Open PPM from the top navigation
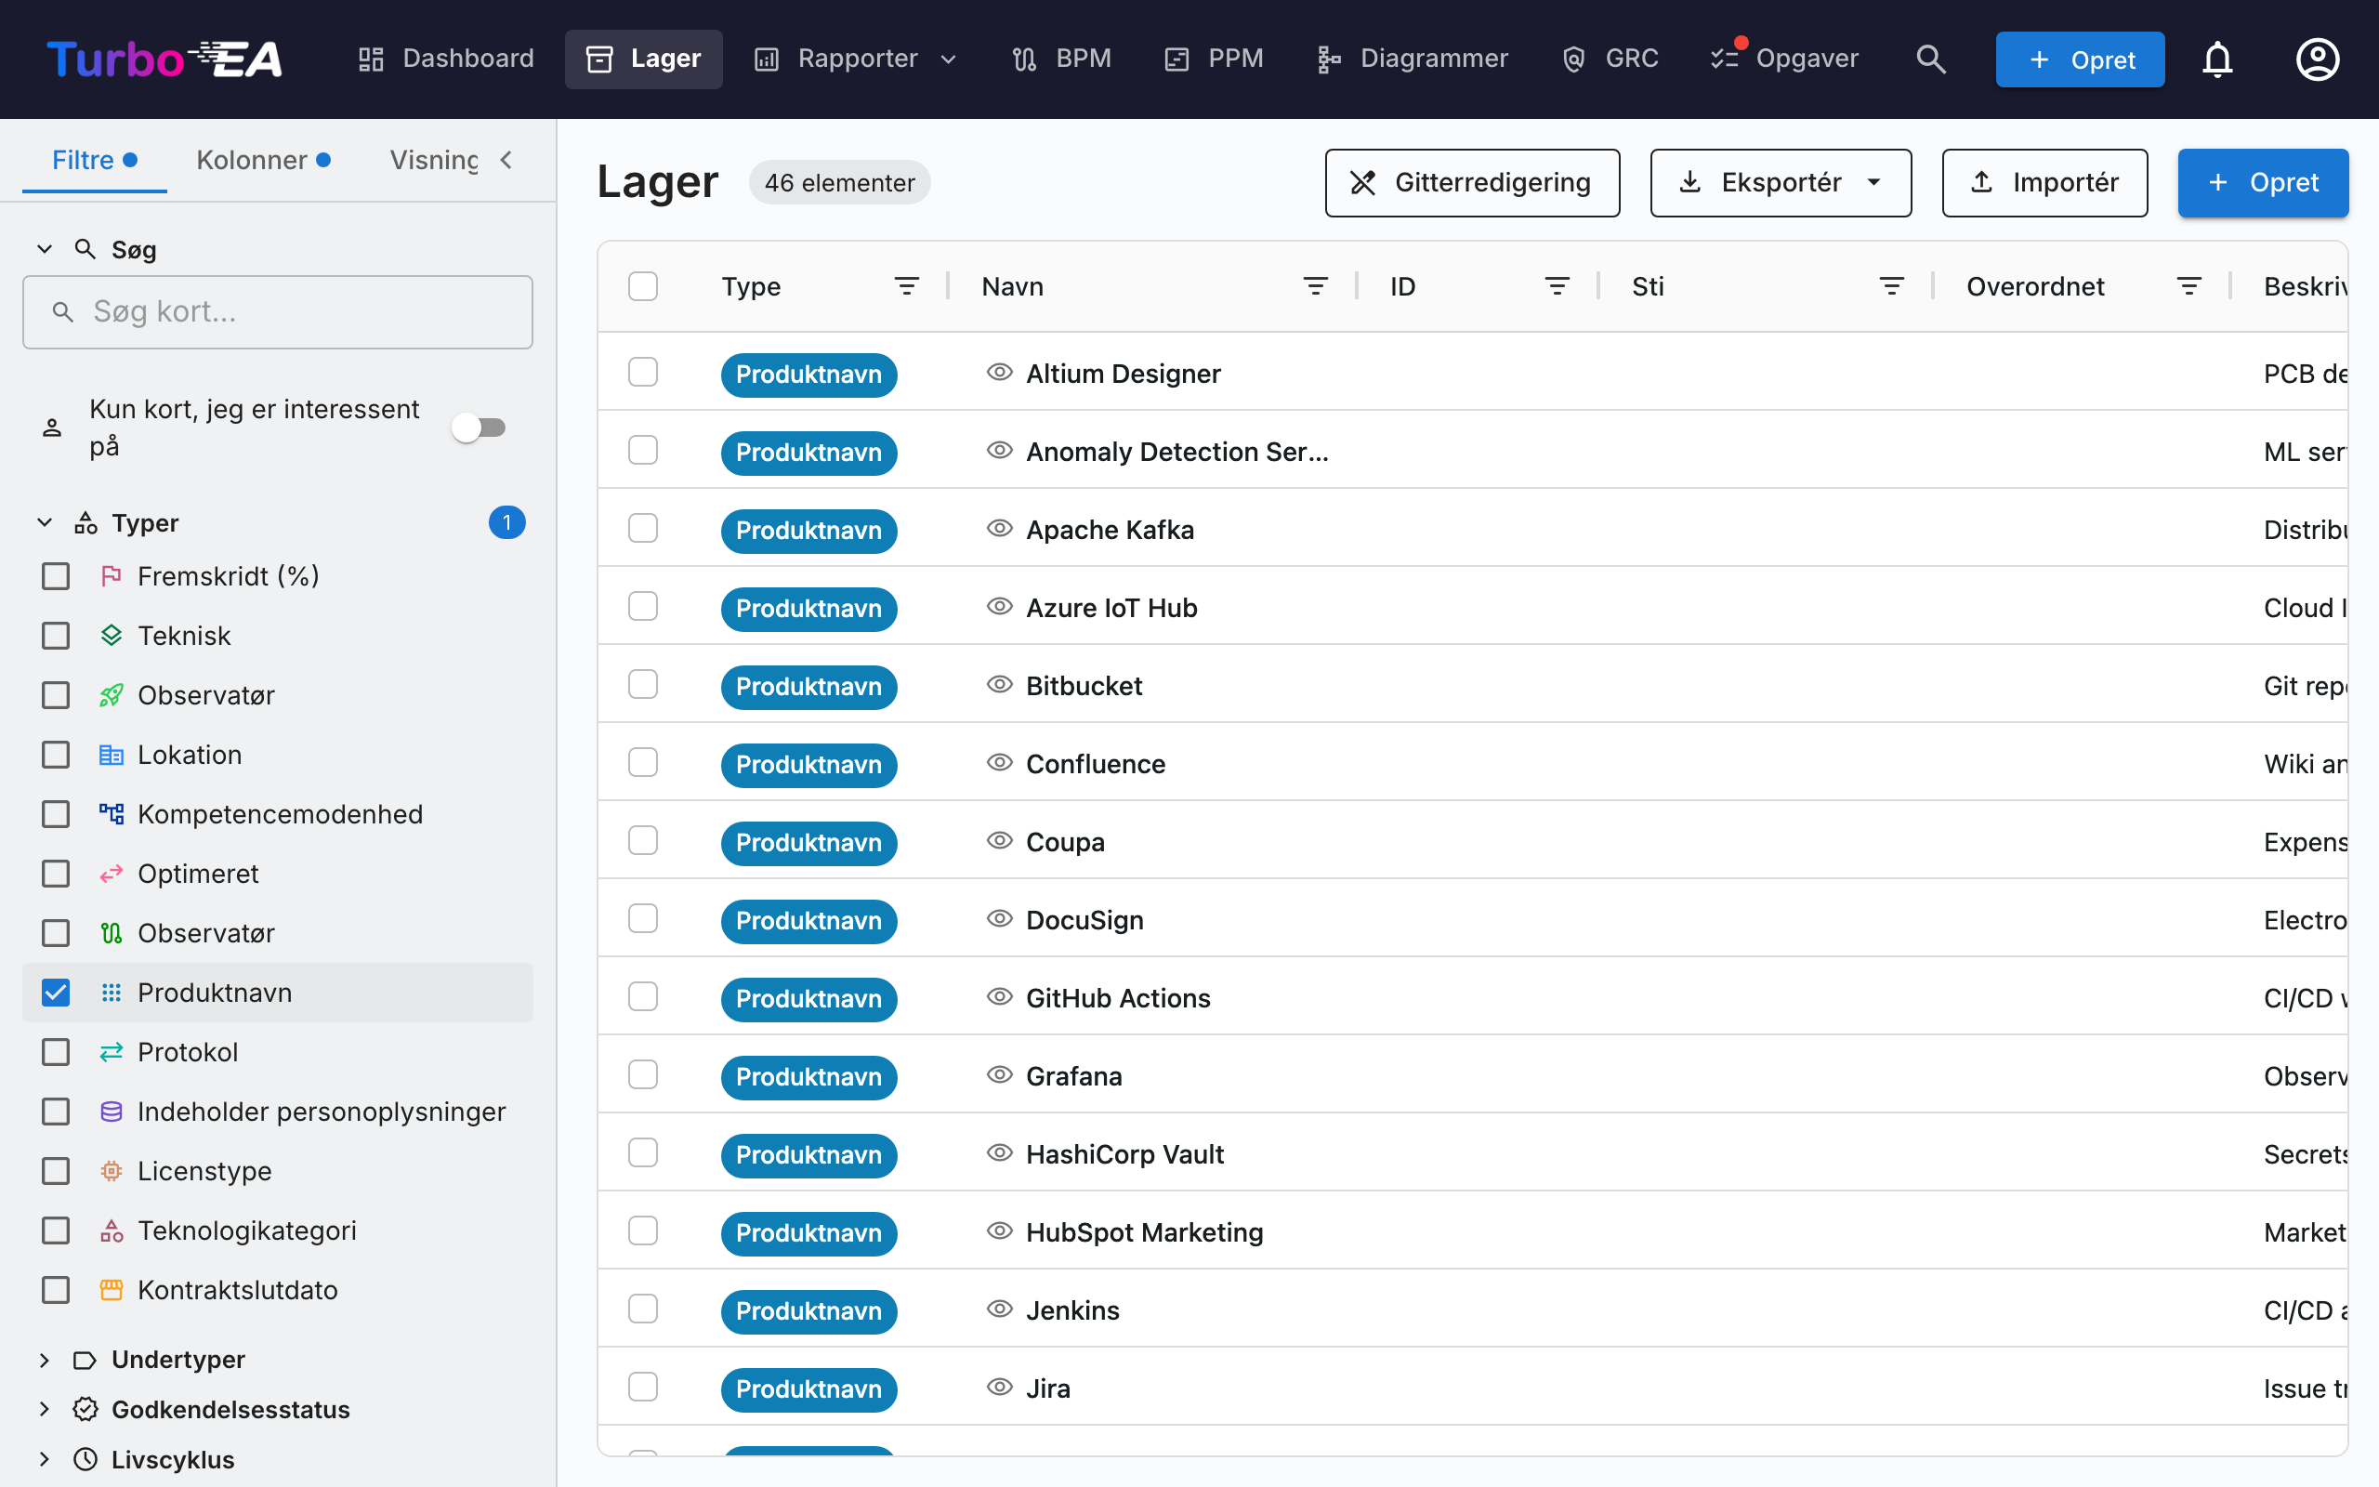The height and width of the screenshot is (1487, 2379). click(1214, 59)
